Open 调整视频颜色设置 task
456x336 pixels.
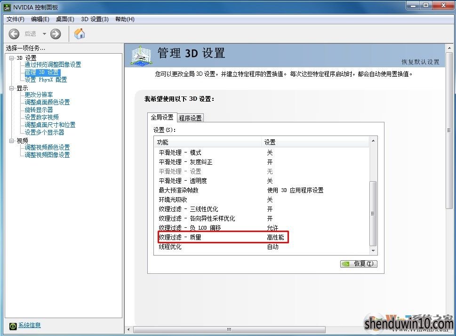click(47, 147)
